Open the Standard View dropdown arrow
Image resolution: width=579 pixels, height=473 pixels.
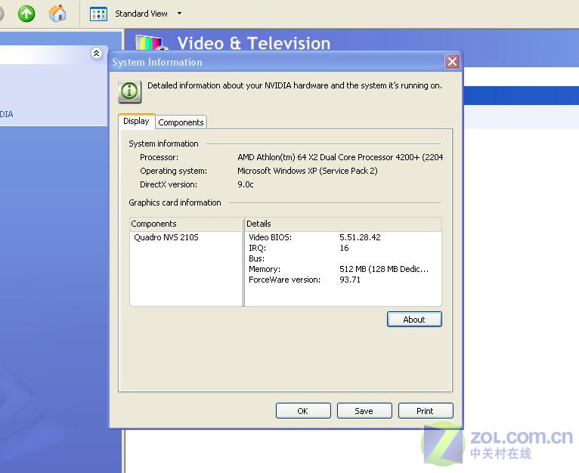[x=179, y=14]
